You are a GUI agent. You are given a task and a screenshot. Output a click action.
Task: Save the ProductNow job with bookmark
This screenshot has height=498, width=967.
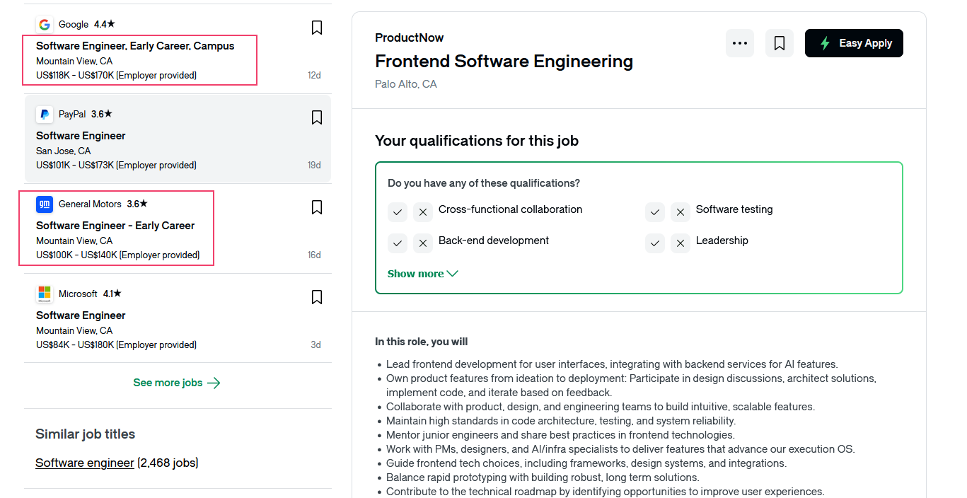point(780,43)
